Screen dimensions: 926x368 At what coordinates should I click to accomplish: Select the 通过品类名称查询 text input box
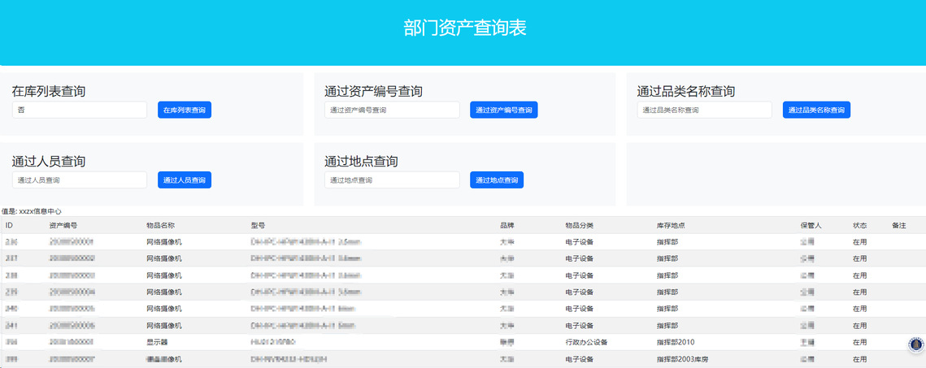(704, 110)
